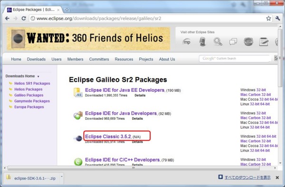Click the horizontal scrollbar right arrow
285x187 pixels.
tap(275, 168)
